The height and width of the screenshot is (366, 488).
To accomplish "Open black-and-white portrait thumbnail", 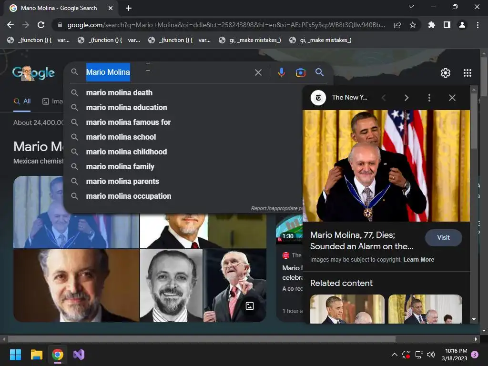I will [x=171, y=286].
